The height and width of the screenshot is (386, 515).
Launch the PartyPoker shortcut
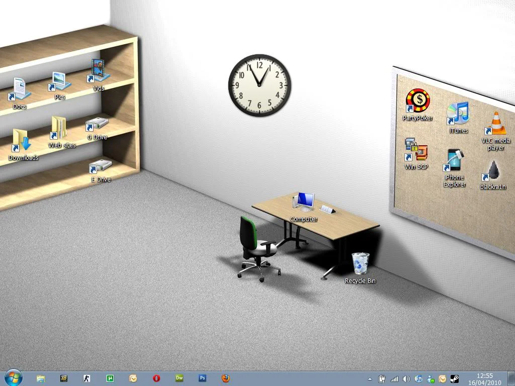tap(417, 105)
